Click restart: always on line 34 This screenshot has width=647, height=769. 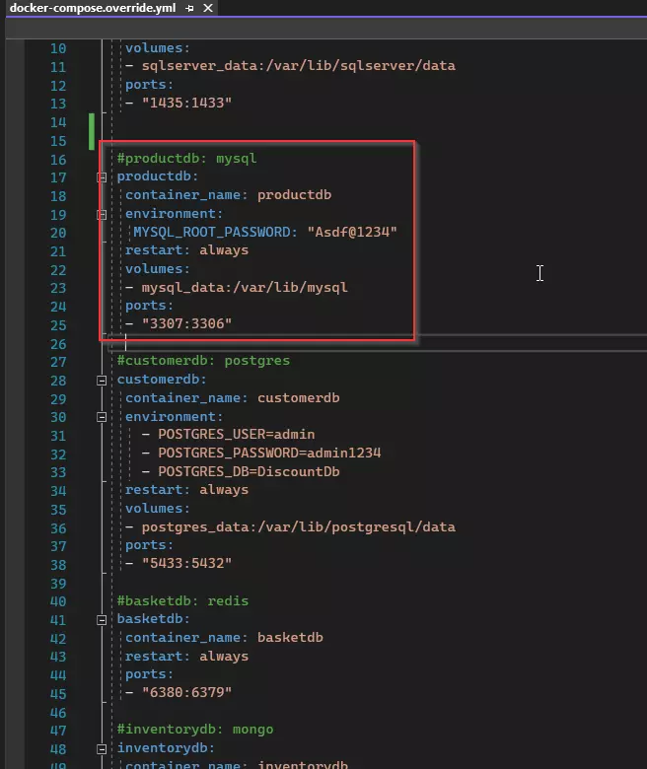(186, 490)
